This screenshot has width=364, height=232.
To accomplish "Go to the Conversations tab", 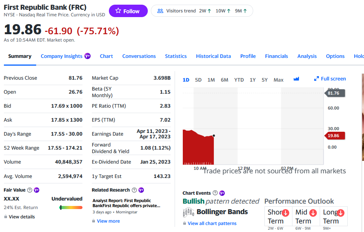I will pyautogui.click(x=139, y=56).
